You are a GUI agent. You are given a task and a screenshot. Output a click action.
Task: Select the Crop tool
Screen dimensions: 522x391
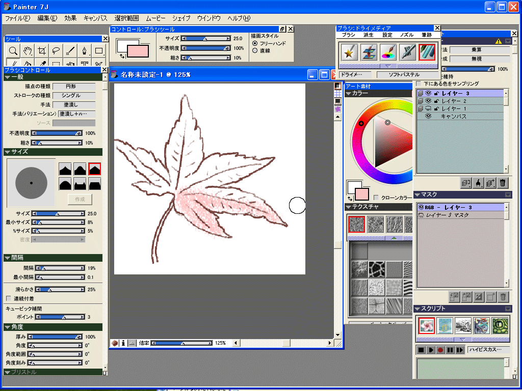click(42, 50)
